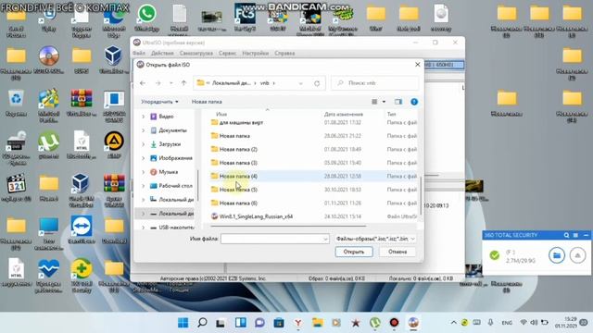The height and width of the screenshot is (333, 593).
Task: Select Документы in the navigation pane
Action: 172,130
